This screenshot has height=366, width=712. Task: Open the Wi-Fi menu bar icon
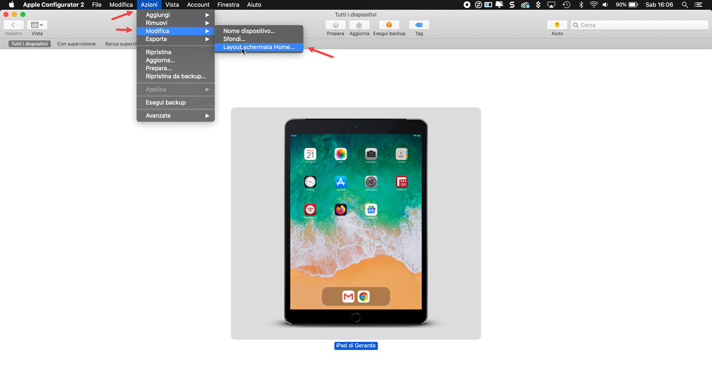coord(594,5)
